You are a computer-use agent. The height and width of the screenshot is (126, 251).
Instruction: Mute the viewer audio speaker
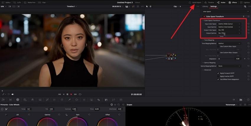[x=13, y=94]
